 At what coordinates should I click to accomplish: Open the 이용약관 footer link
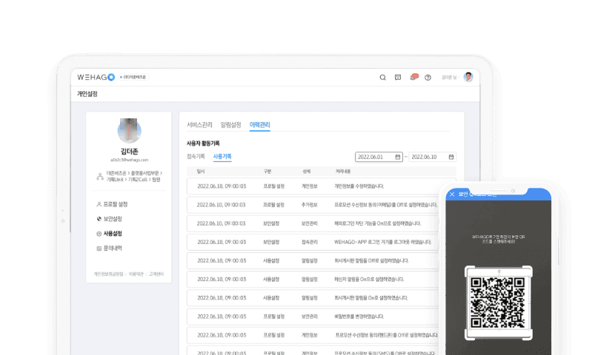point(136,274)
